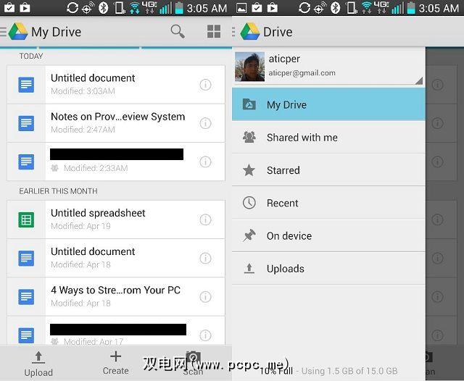Tap aticper@gmail.com account email
464x381 pixels.
[x=302, y=73]
